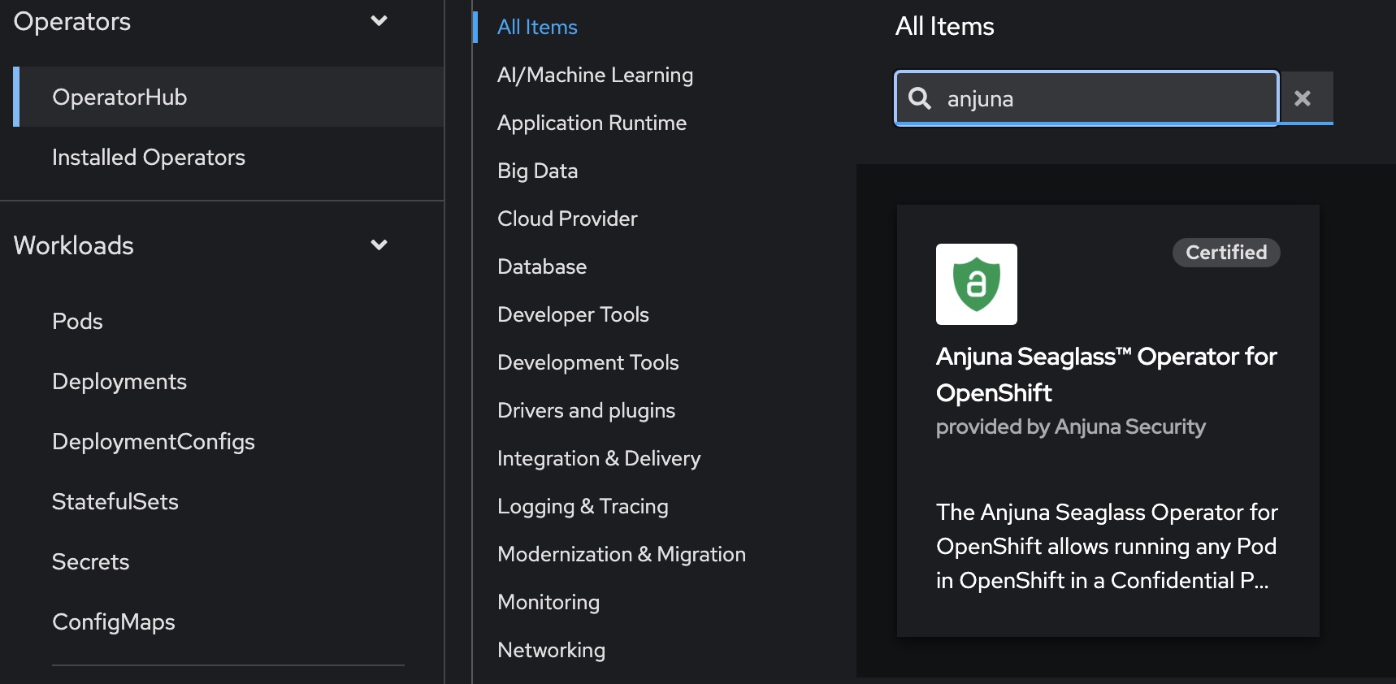The width and height of the screenshot is (1396, 684).
Task: Select the Logging & Tracing category
Action: [x=583, y=506]
